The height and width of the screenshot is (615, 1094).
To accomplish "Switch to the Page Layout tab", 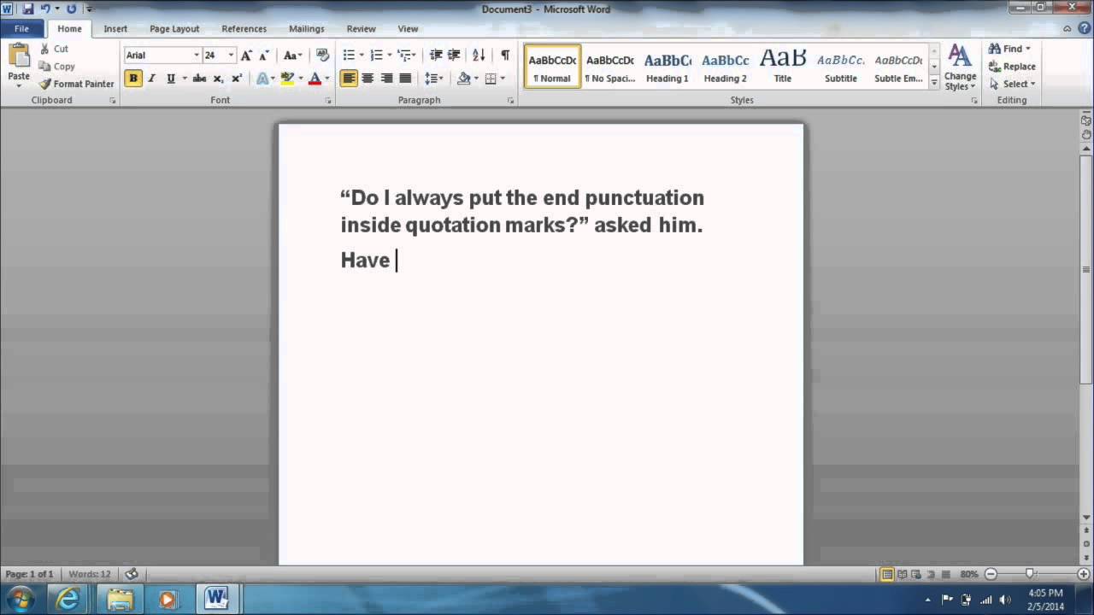I will tap(174, 28).
